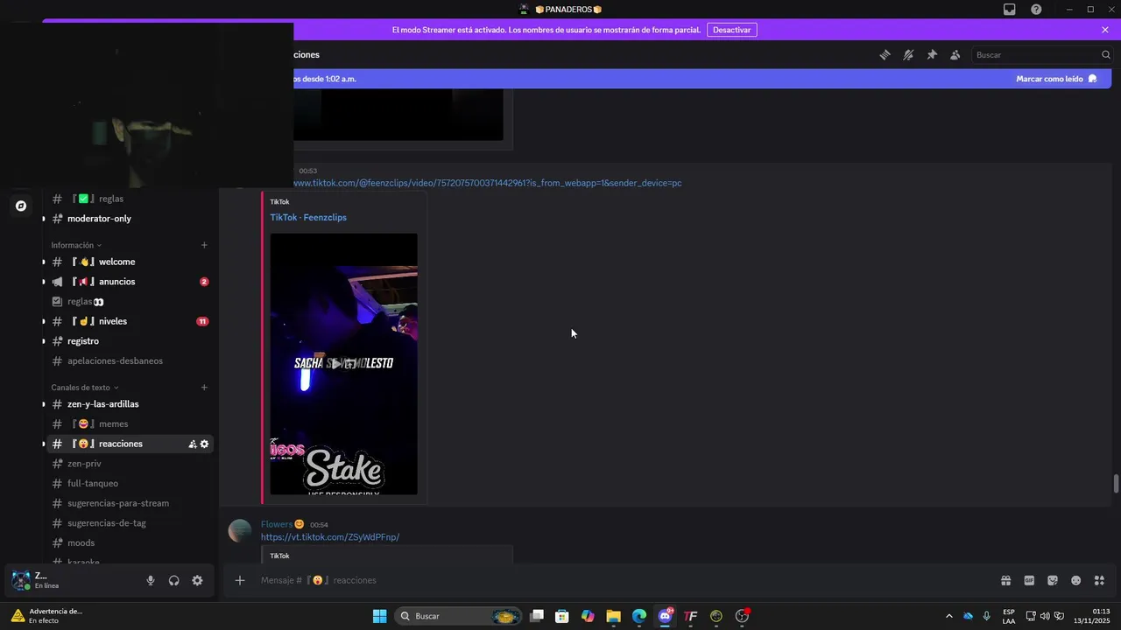Collapse the Información category
Screen dimensions: 1121x630
[x=76, y=245]
